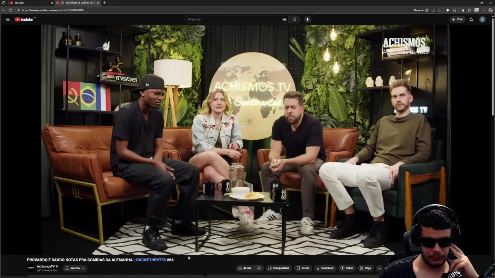Share the video via Compartilhar

[x=278, y=268]
